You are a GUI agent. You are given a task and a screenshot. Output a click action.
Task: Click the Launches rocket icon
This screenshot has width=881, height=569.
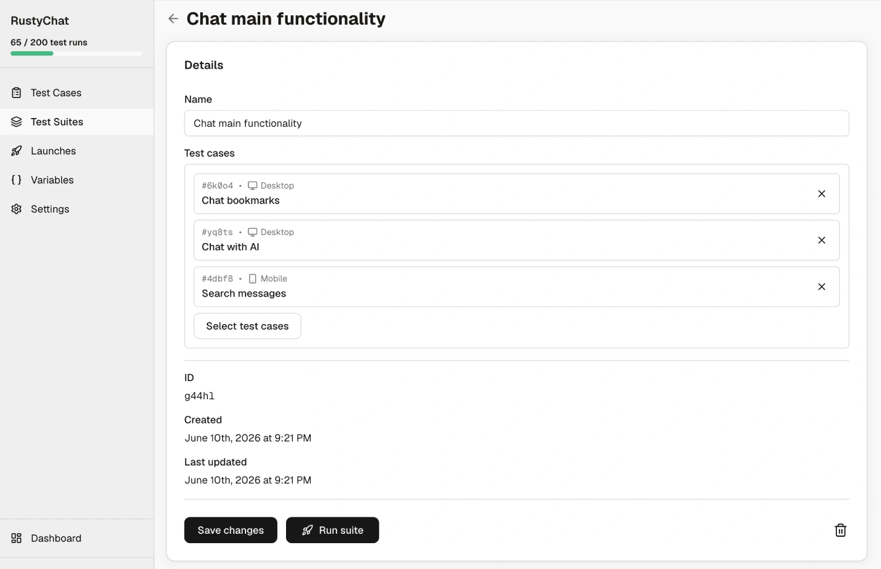16,151
